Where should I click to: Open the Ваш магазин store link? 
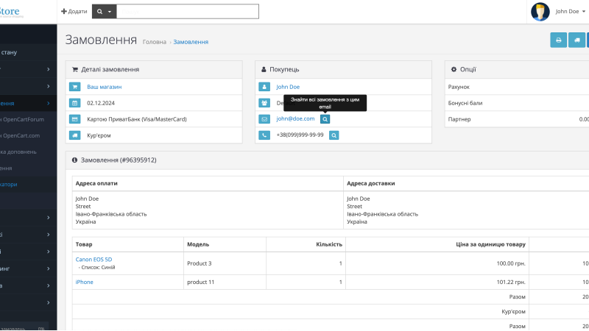tap(105, 87)
